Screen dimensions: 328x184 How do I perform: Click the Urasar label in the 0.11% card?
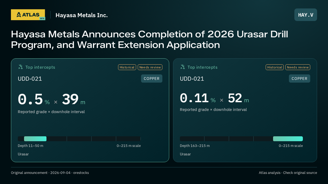(x=185, y=154)
